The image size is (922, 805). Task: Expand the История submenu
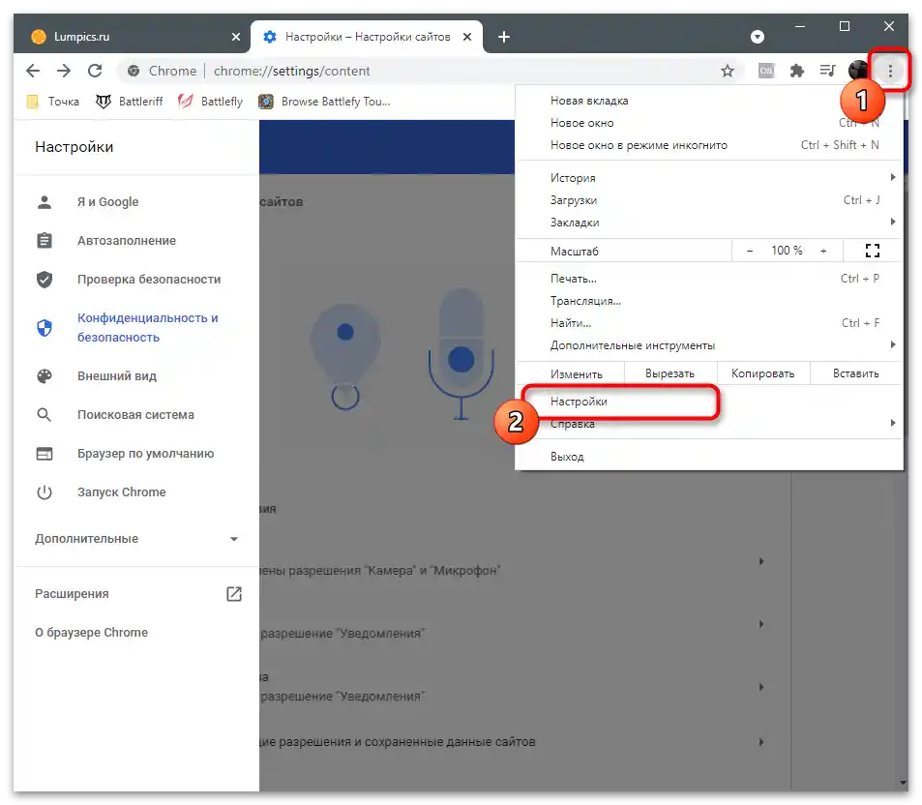709,178
